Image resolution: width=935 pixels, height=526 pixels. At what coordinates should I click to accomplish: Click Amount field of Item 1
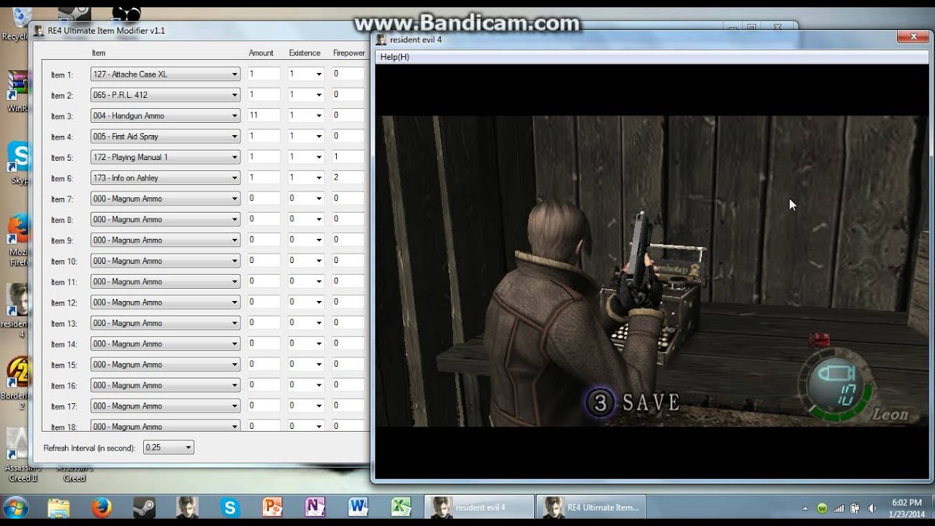pyautogui.click(x=264, y=74)
